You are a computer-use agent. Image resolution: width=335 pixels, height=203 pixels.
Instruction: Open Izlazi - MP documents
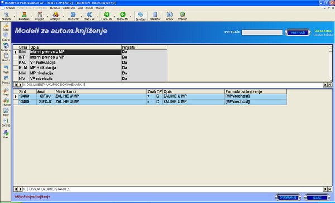(x=122, y=16)
